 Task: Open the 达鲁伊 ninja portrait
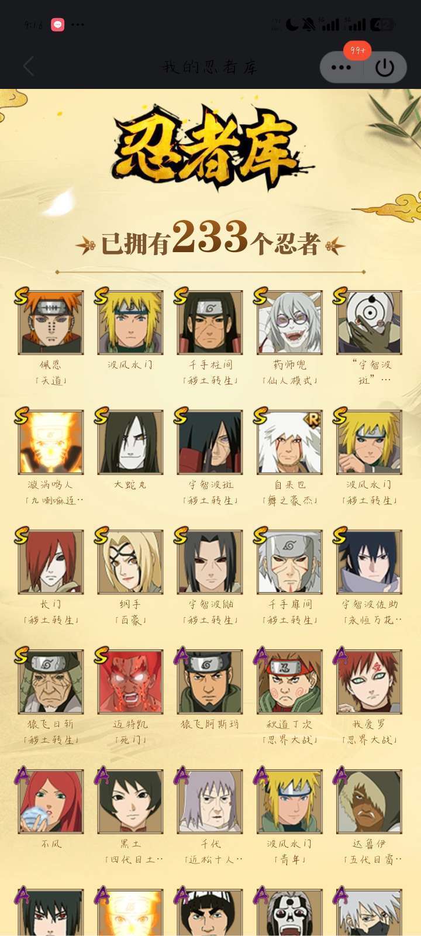tap(369, 802)
